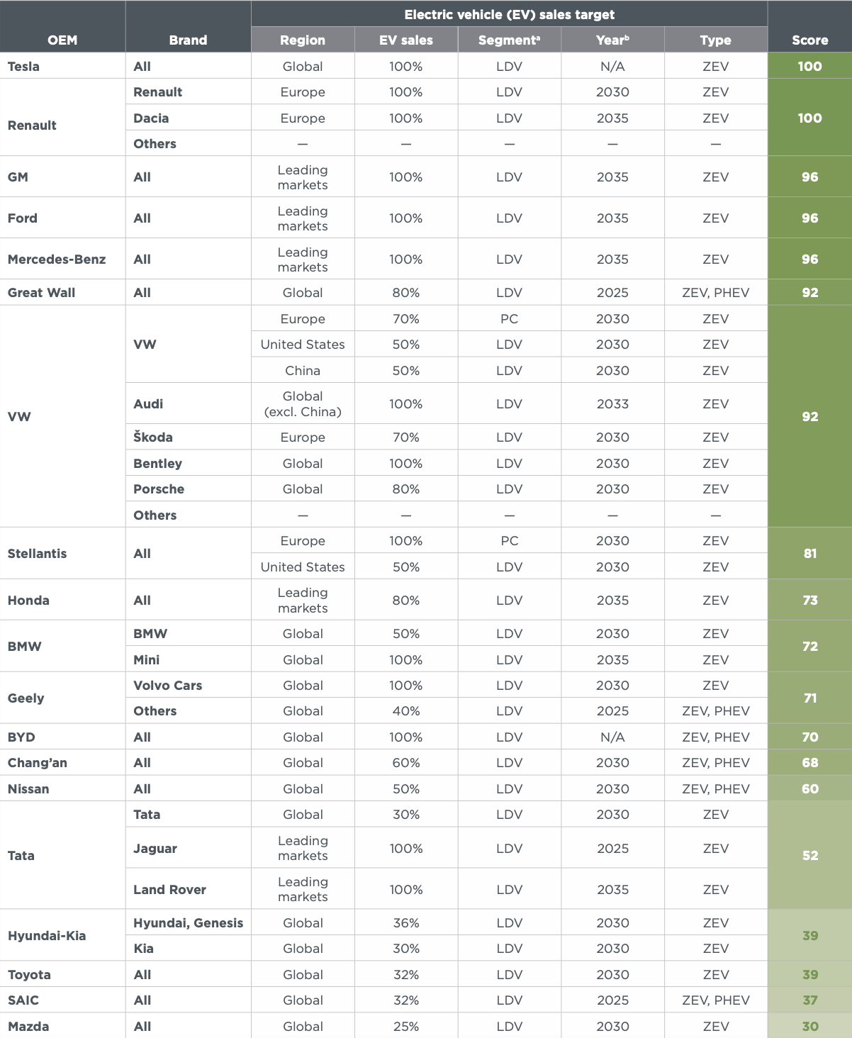Click the OEM column header
Image resolution: width=852 pixels, height=1038 pixels.
tap(62, 40)
